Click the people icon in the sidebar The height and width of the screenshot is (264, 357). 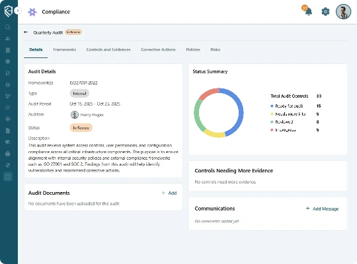tap(8, 38)
